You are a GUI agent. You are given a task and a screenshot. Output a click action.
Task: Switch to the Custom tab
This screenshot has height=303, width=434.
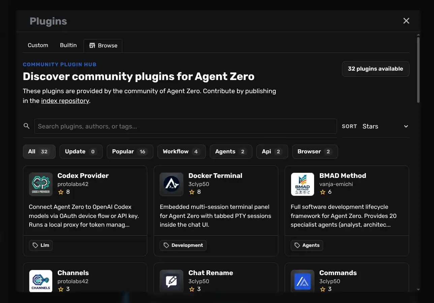tap(38, 45)
